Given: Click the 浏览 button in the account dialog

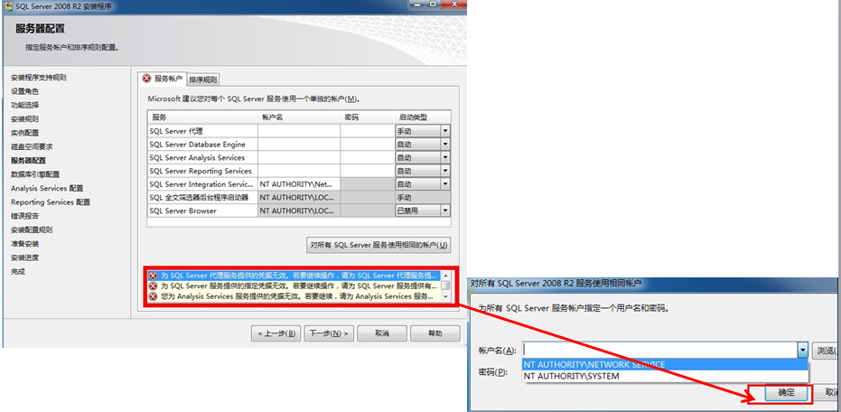Looking at the screenshot, I should click(825, 351).
